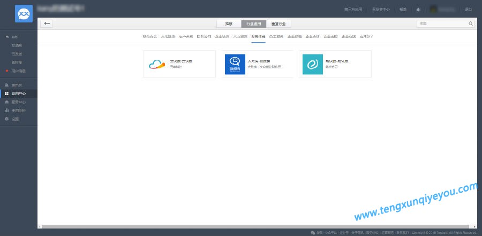482x236 pixels.
Task: Select the 移动办公 category
Action: pos(150,36)
